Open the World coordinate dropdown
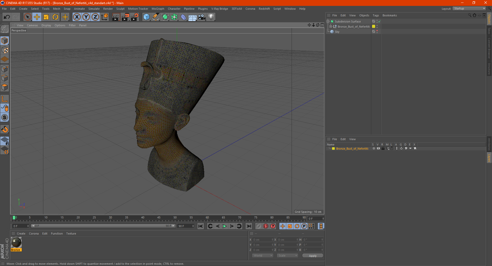This screenshot has height=266, width=492. pos(263,256)
